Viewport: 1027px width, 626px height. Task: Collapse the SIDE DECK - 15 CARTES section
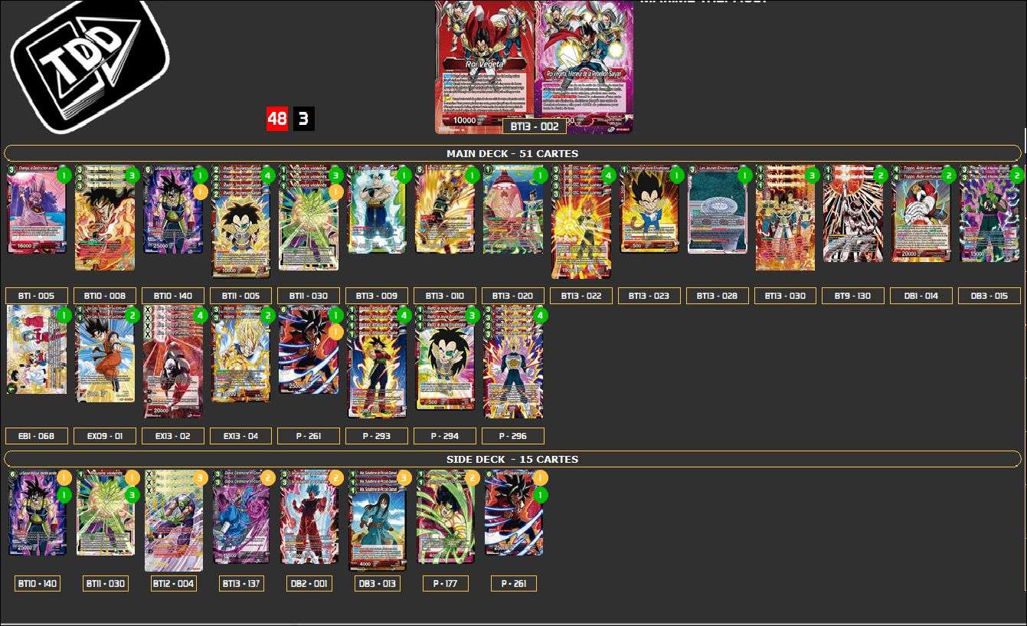(x=513, y=459)
